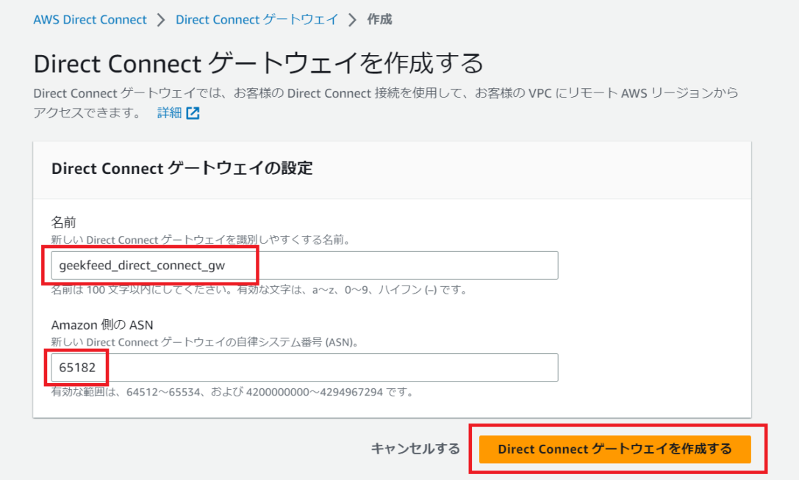Click the second breadcrumb separator chevron
This screenshot has height=480, width=799.
click(351, 20)
